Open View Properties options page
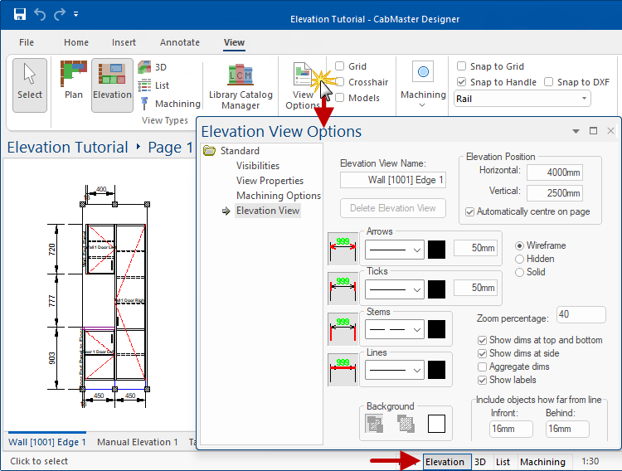Viewport: 622px width, 471px height. (x=270, y=181)
